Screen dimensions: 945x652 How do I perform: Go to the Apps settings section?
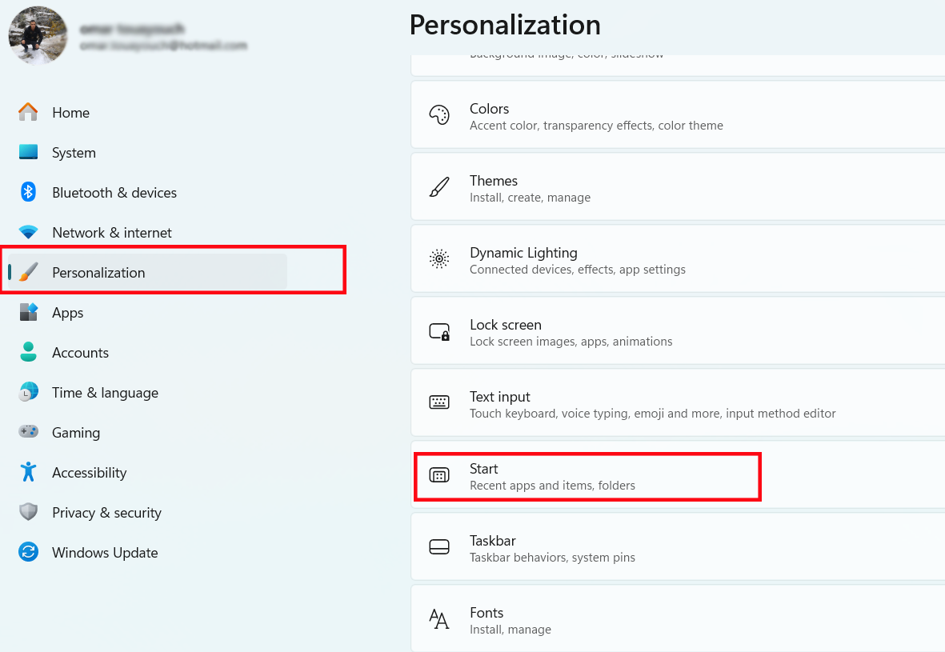pyautogui.click(x=67, y=313)
